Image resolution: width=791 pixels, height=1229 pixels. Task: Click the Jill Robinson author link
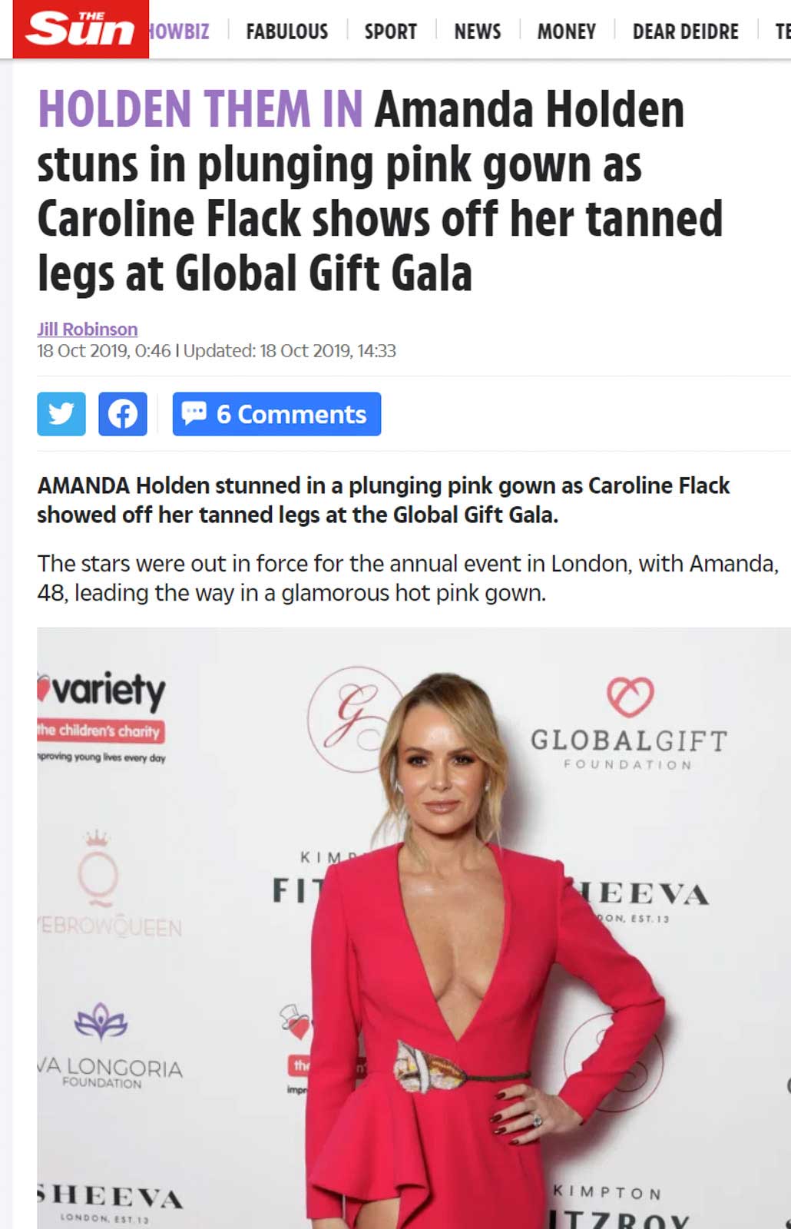pyautogui.click(x=88, y=329)
